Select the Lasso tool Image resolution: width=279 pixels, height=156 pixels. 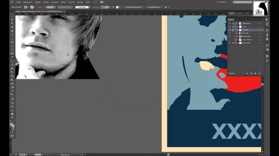[x=12, y=27]
